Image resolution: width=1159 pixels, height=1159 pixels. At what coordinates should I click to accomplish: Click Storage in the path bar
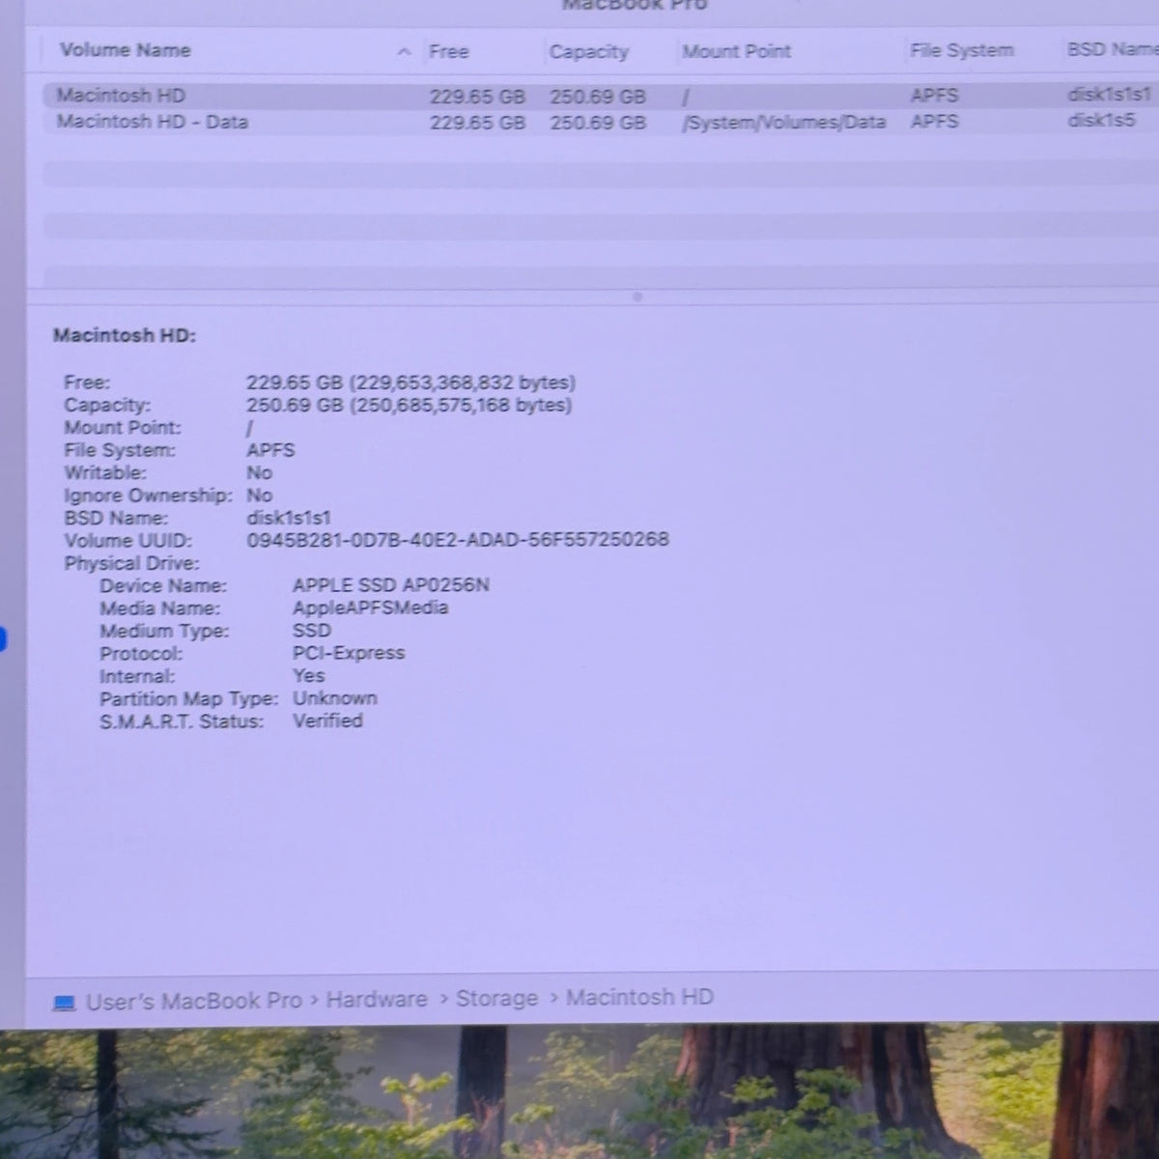click(496, 999)
